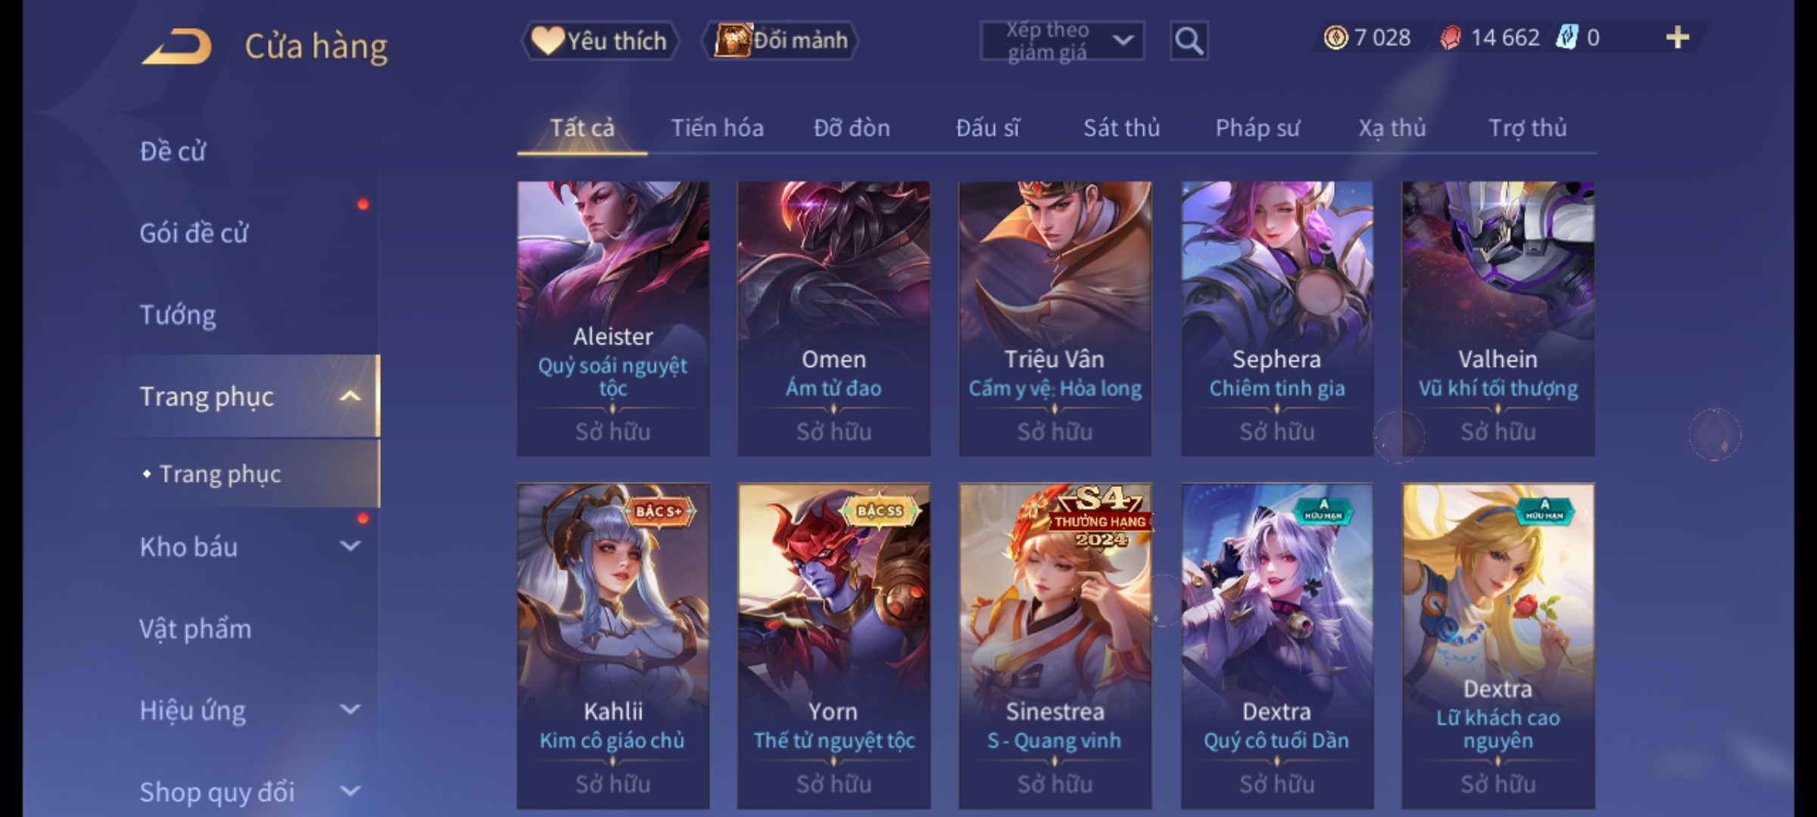
Task: Open the search magnifier icon
Action: point(1189,41)
